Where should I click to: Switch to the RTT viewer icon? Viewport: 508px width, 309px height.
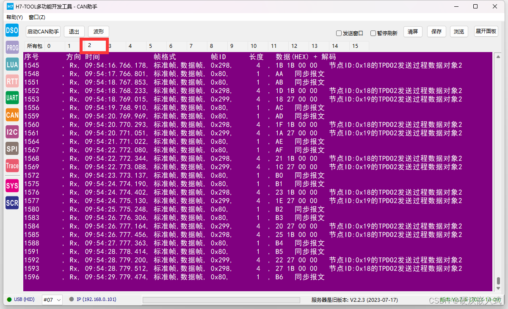pos(12,81)
